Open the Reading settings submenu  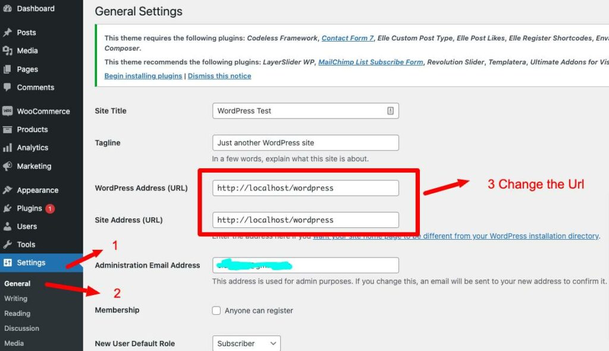[17, 314]
